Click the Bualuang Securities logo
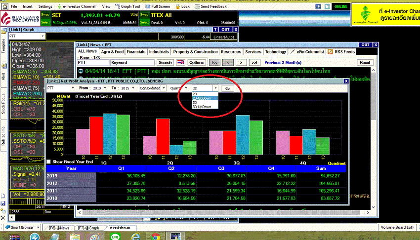This screenshot has height=240, width=420. pos(20,18)
